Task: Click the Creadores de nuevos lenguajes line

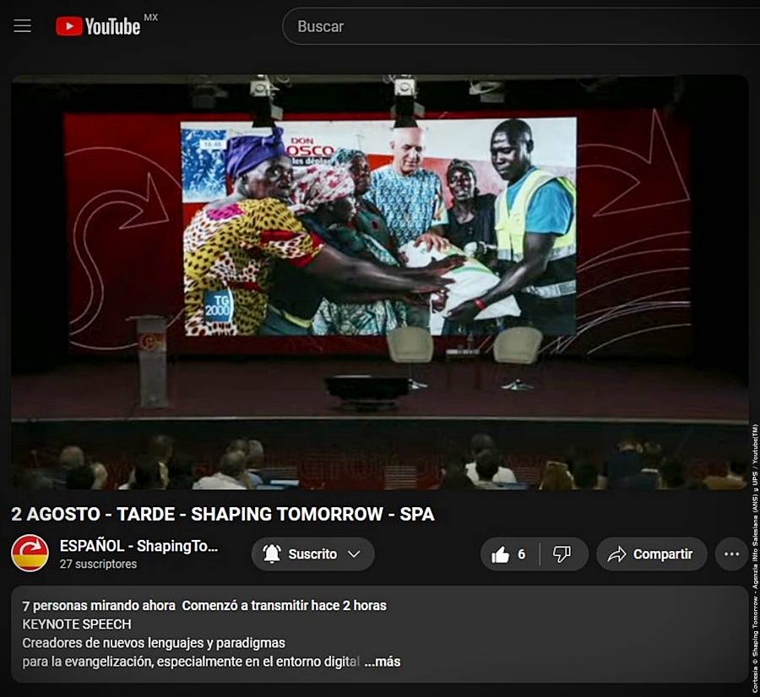Action: (154, 643)
